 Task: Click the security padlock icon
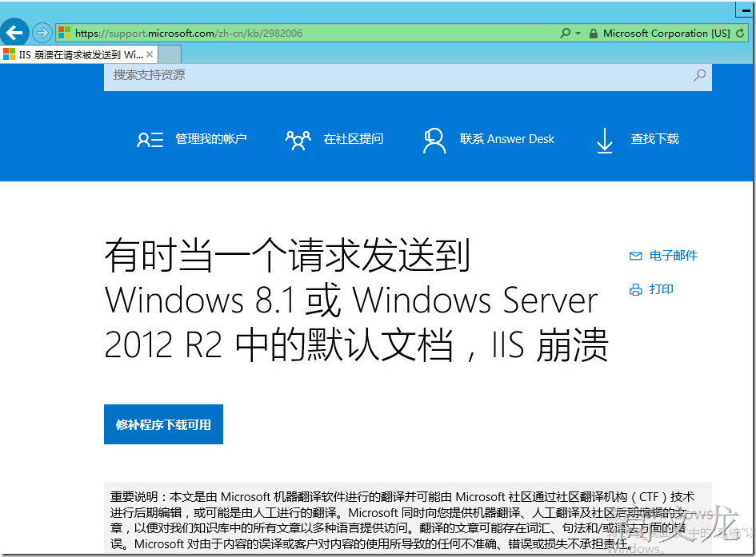(594, 34)
